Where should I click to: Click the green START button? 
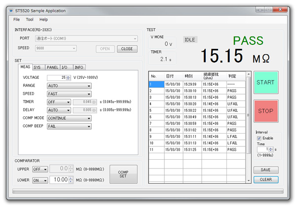click(266, 82)
